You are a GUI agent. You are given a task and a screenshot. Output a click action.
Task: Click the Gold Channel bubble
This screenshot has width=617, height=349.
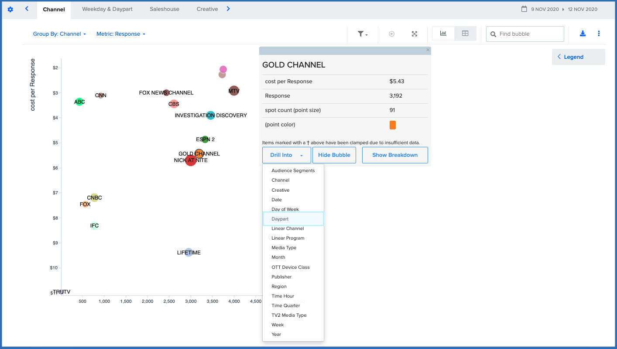point(199,153)
